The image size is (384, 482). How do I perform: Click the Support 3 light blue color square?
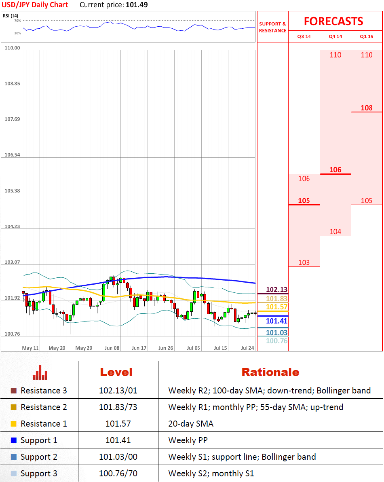click(14, 474)
